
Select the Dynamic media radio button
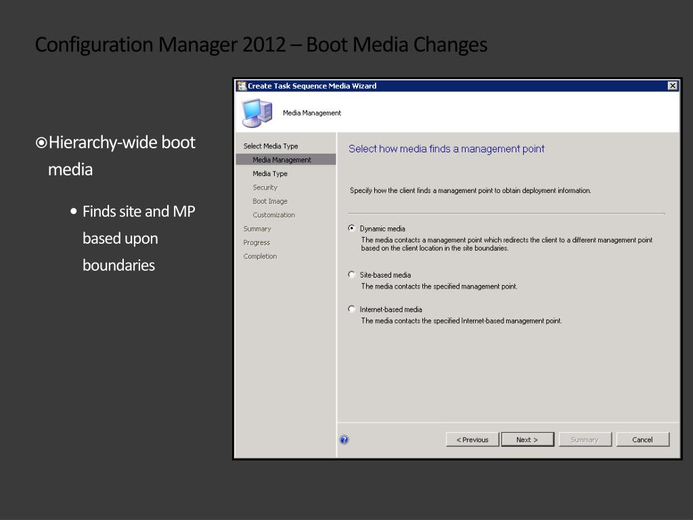[351, 228]
